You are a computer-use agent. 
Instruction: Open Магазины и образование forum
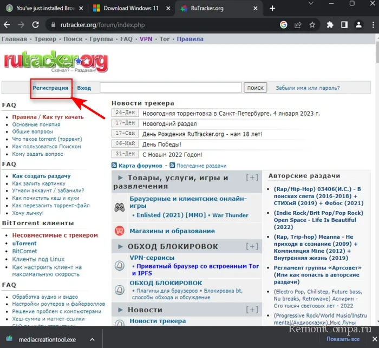click(x=172, y=231)
